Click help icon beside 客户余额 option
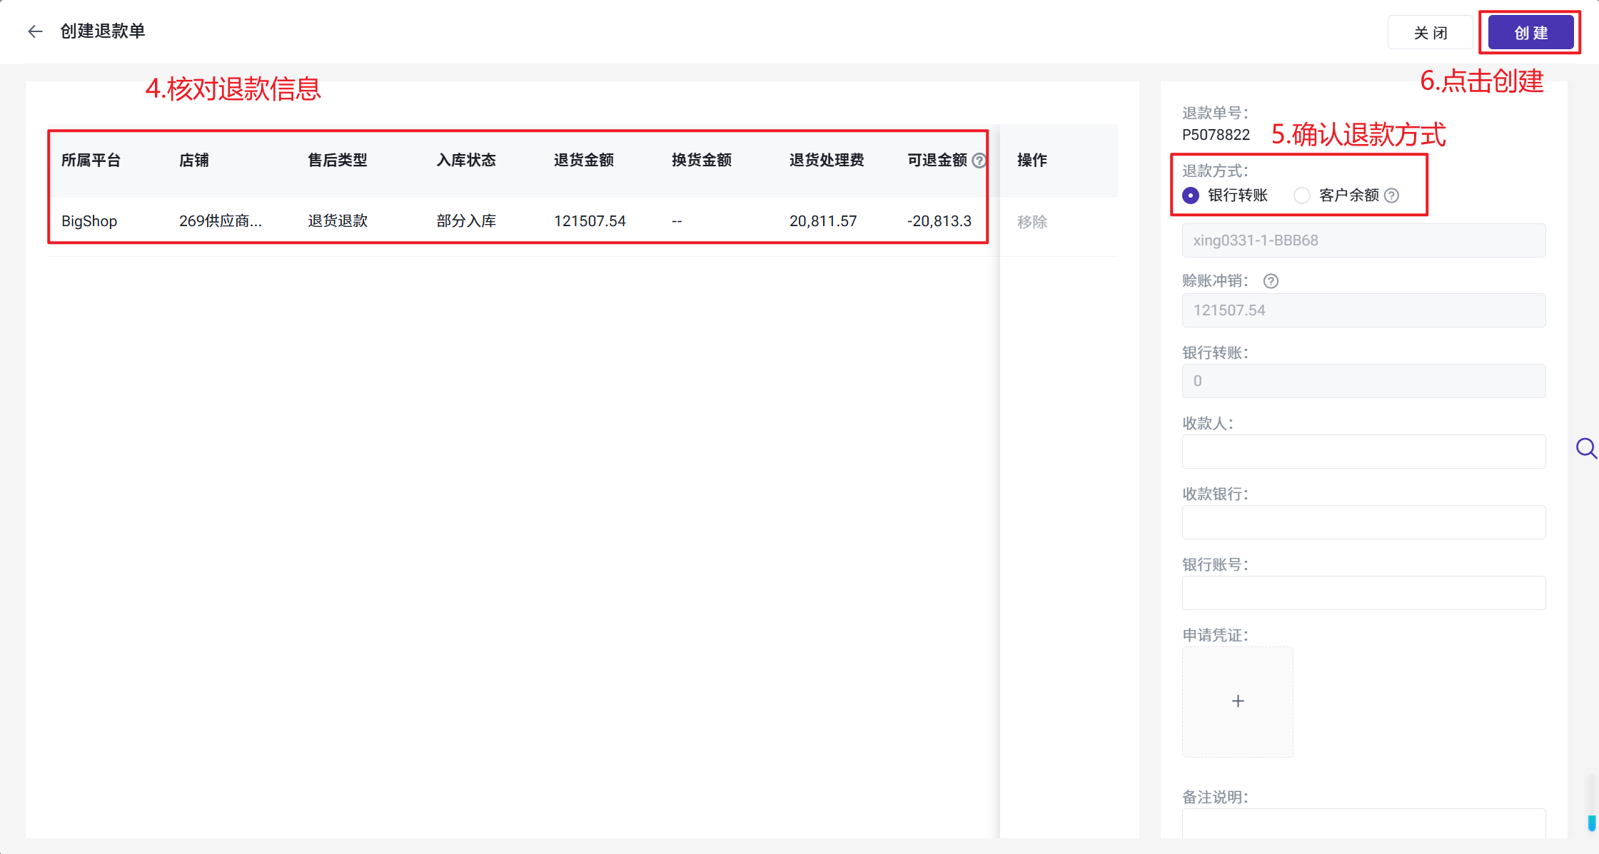The height and width of the screenshot is (854, 1599). coord(1391,195)
